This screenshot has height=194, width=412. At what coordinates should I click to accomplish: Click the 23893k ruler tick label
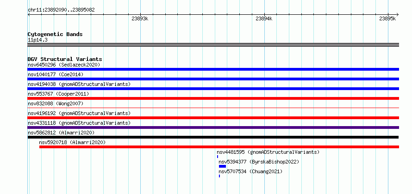coord(140,18)
